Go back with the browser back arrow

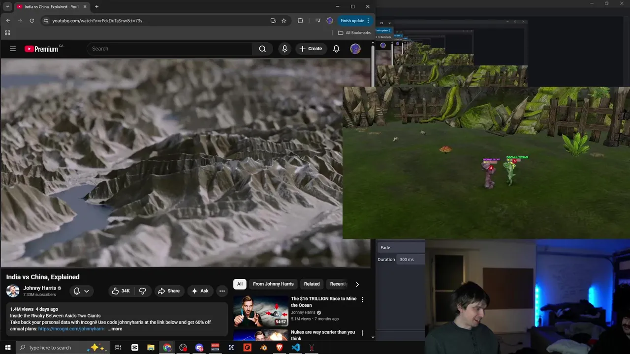(x=8, y=21)
